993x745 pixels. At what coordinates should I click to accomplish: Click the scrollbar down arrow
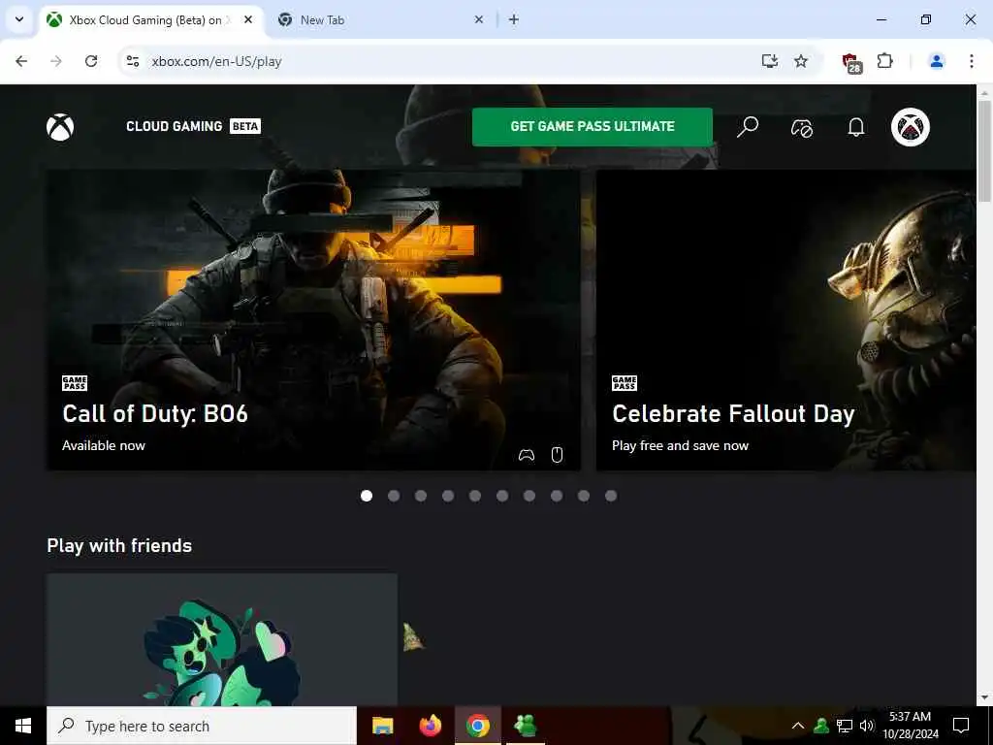point(984,698)
